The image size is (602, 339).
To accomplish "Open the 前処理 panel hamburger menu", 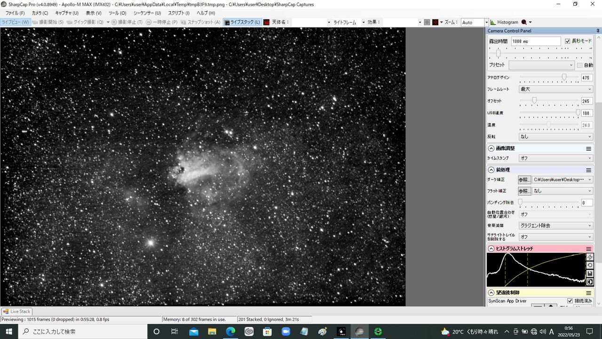I will point(588,170).
